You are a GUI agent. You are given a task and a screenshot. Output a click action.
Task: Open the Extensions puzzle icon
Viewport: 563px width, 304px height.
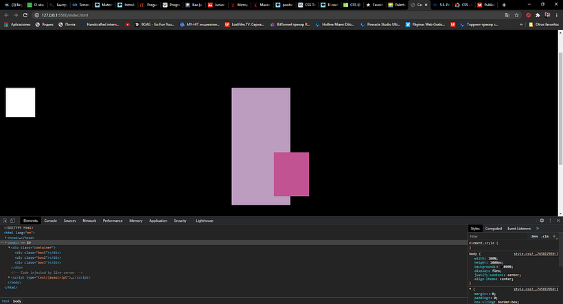538,15
